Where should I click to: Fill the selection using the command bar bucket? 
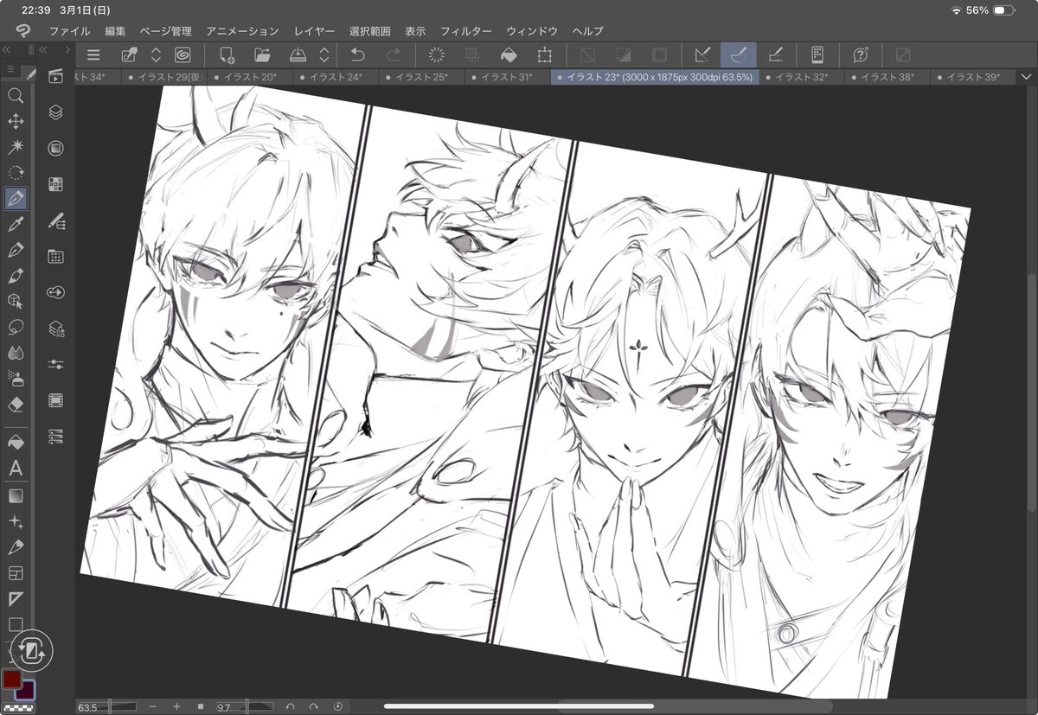(x=509, y=55)
